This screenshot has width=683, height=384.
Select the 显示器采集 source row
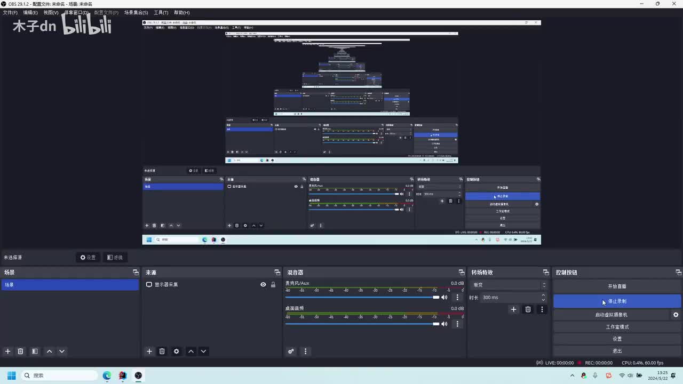pyautogui.click(x=211, y=285)
